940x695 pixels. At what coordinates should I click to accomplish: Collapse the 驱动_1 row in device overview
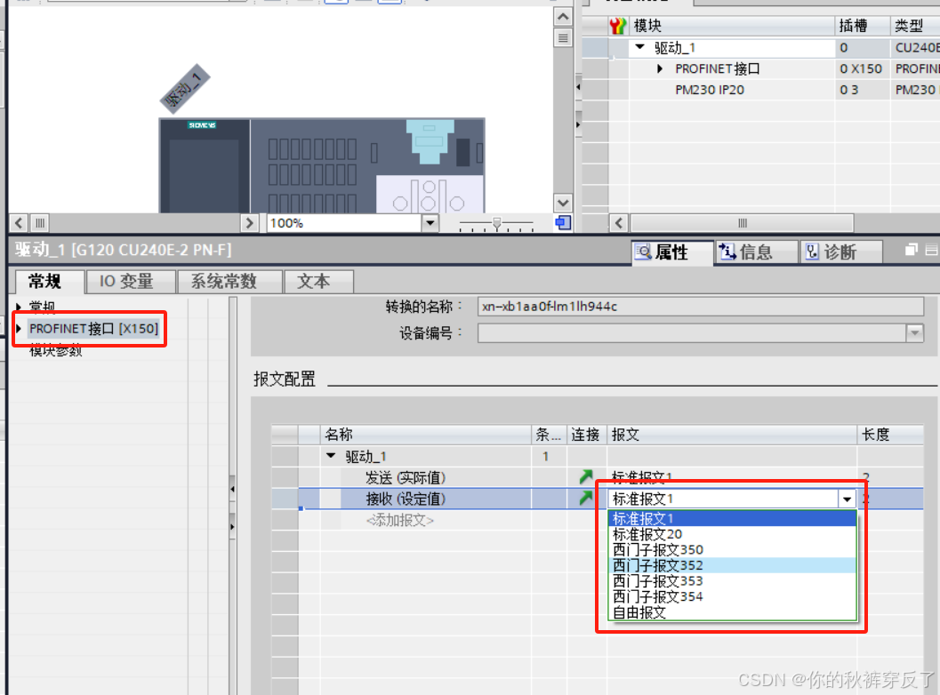click(x=639, y=47)
